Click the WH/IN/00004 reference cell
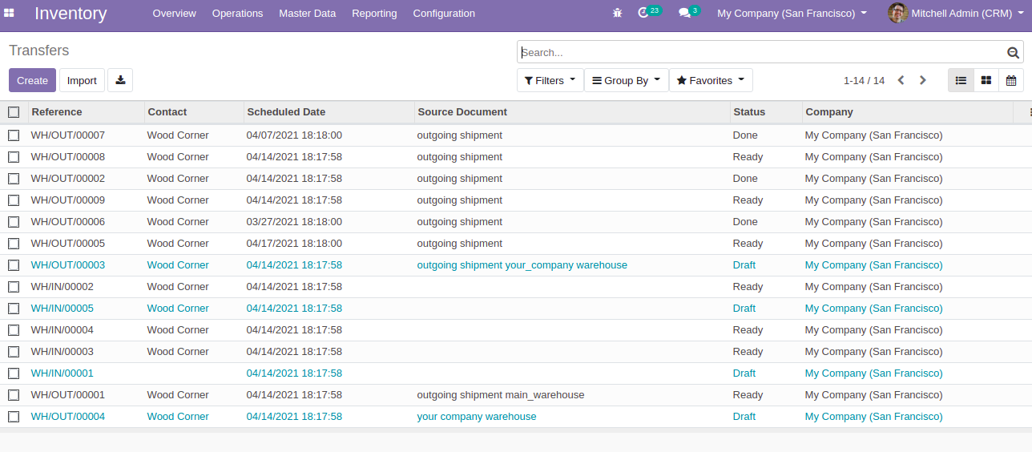The image size is (1032, 452). point(62,330)
